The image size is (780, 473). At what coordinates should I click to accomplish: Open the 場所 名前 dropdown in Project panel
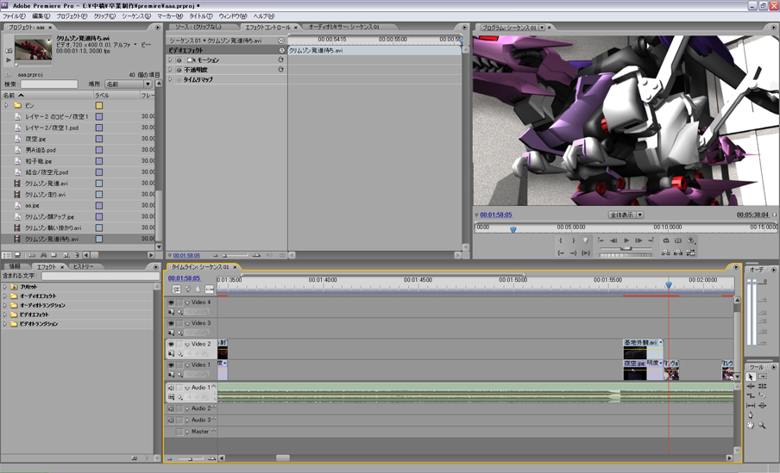pyautogui.click(x=129, y=84)
